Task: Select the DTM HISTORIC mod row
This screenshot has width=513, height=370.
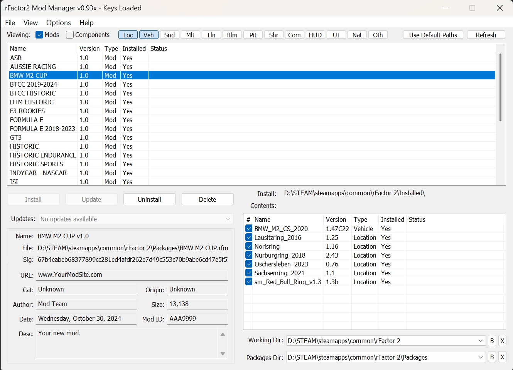Action: click(252, 102)
